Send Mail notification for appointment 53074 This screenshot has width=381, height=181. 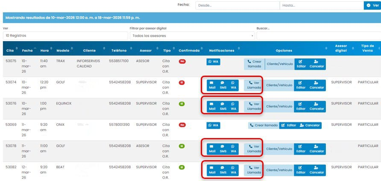point(212,85)
